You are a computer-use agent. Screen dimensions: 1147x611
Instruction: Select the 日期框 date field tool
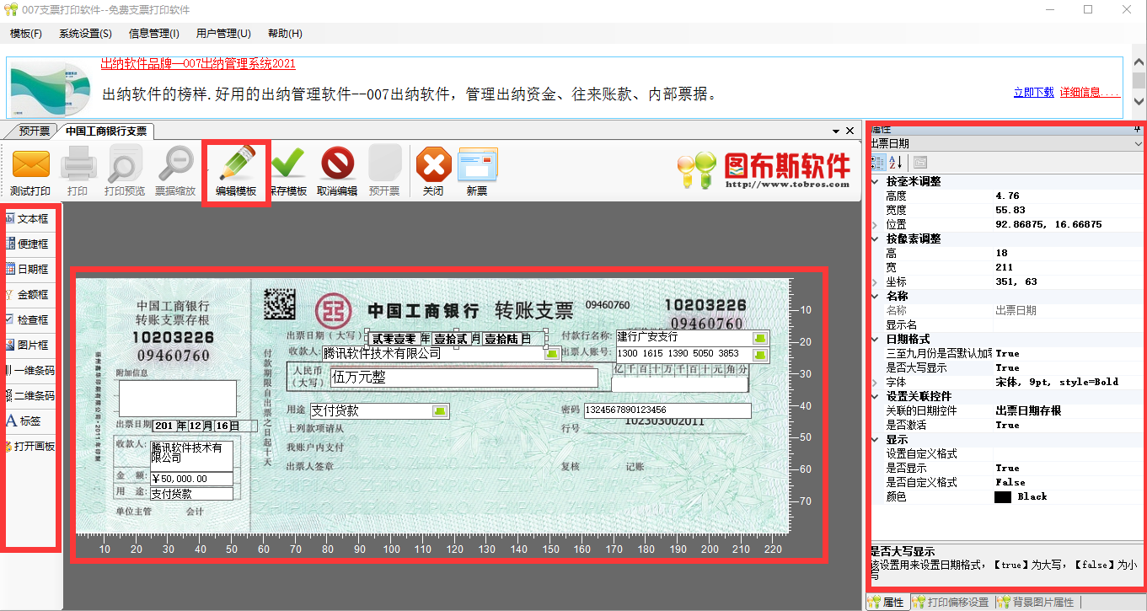pyautogui.click(x=30, y=269)
